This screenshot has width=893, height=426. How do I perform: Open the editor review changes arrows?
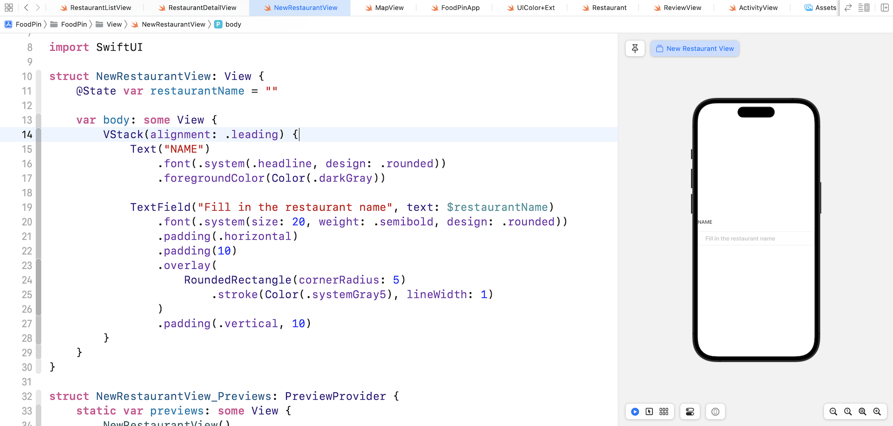pos(848,7)
